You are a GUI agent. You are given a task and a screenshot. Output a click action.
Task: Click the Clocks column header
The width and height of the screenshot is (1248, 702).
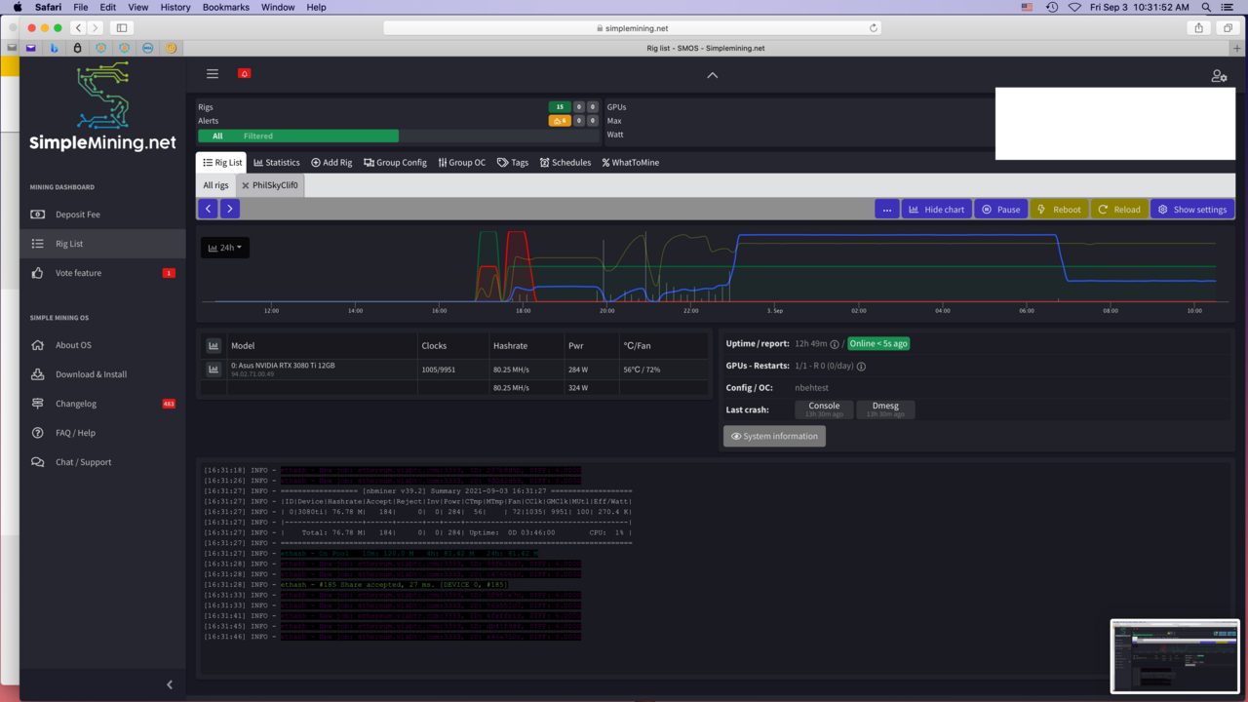coord(434,346)
